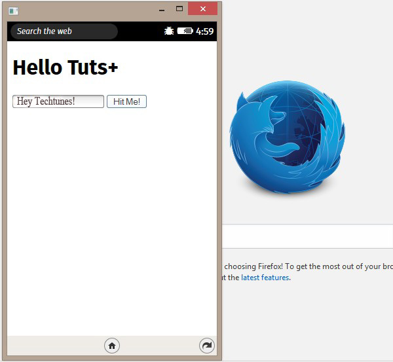
Task: Click the Hit Me! button
Action: click(x=126, y=101)
